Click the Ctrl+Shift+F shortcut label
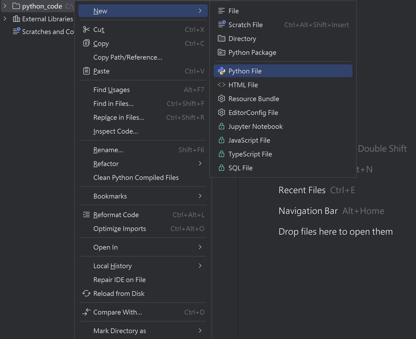 tap(185, 104)
